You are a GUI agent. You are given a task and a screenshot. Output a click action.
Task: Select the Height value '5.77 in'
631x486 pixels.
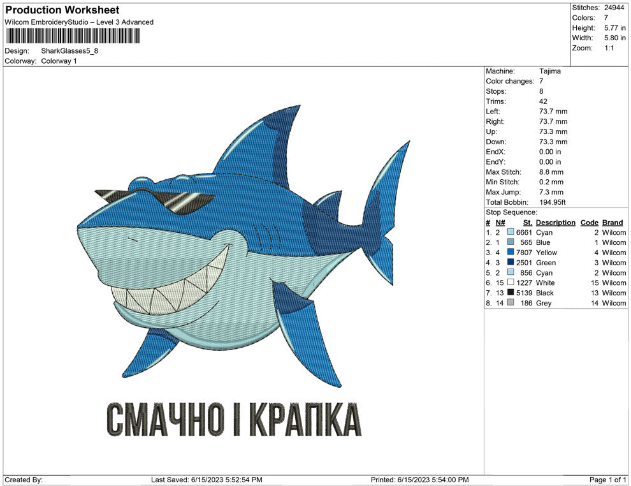coord(615,28)
